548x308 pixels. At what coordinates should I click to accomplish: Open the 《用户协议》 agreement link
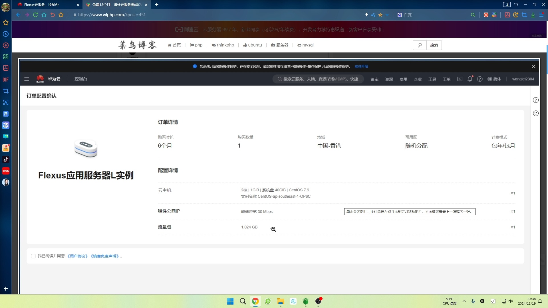coord(78,256)
